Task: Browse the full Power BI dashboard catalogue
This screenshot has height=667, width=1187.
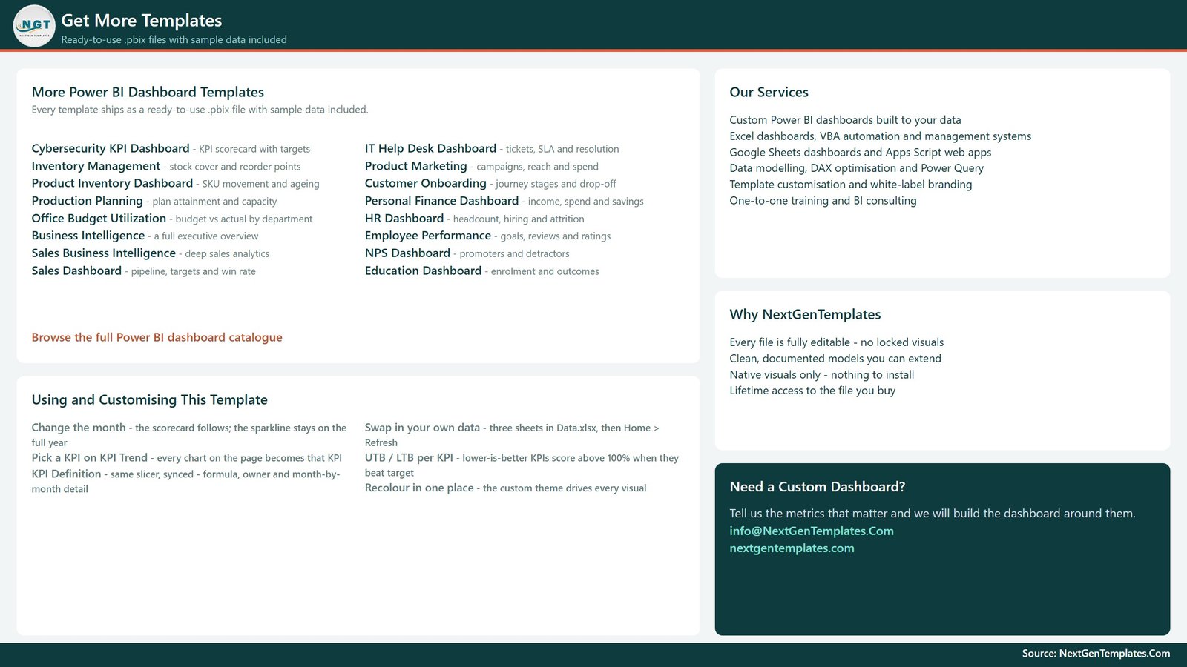Action: coord(157,337)
